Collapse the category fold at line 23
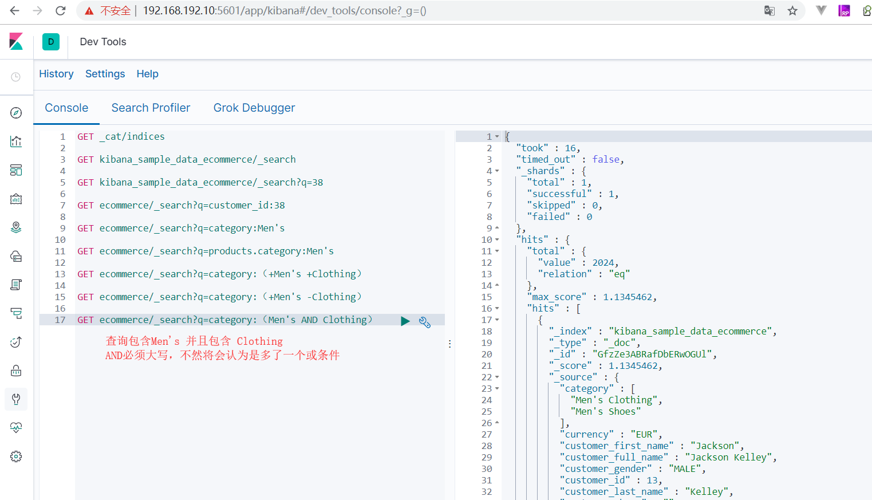 (497, 389)
